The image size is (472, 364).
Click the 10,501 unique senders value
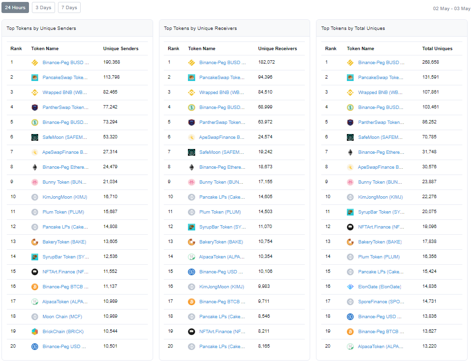(110, 346)
